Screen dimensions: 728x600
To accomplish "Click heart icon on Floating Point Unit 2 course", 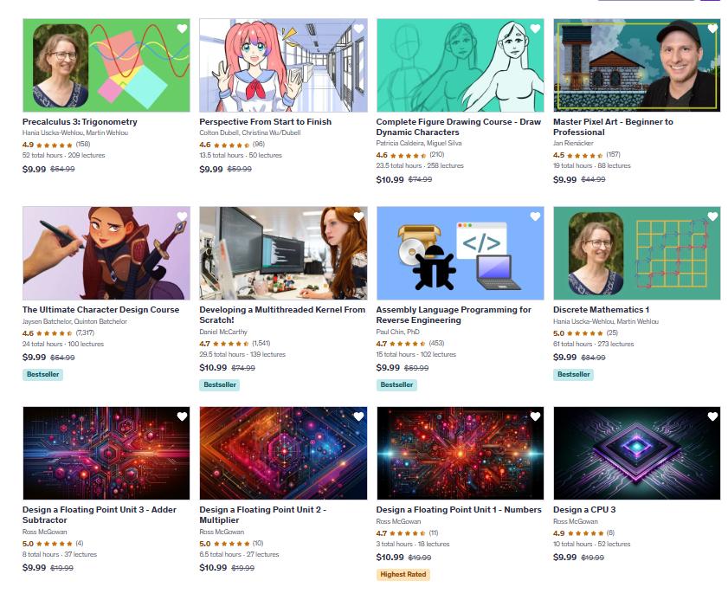I will pyautogui.click(x=359, y=416).
